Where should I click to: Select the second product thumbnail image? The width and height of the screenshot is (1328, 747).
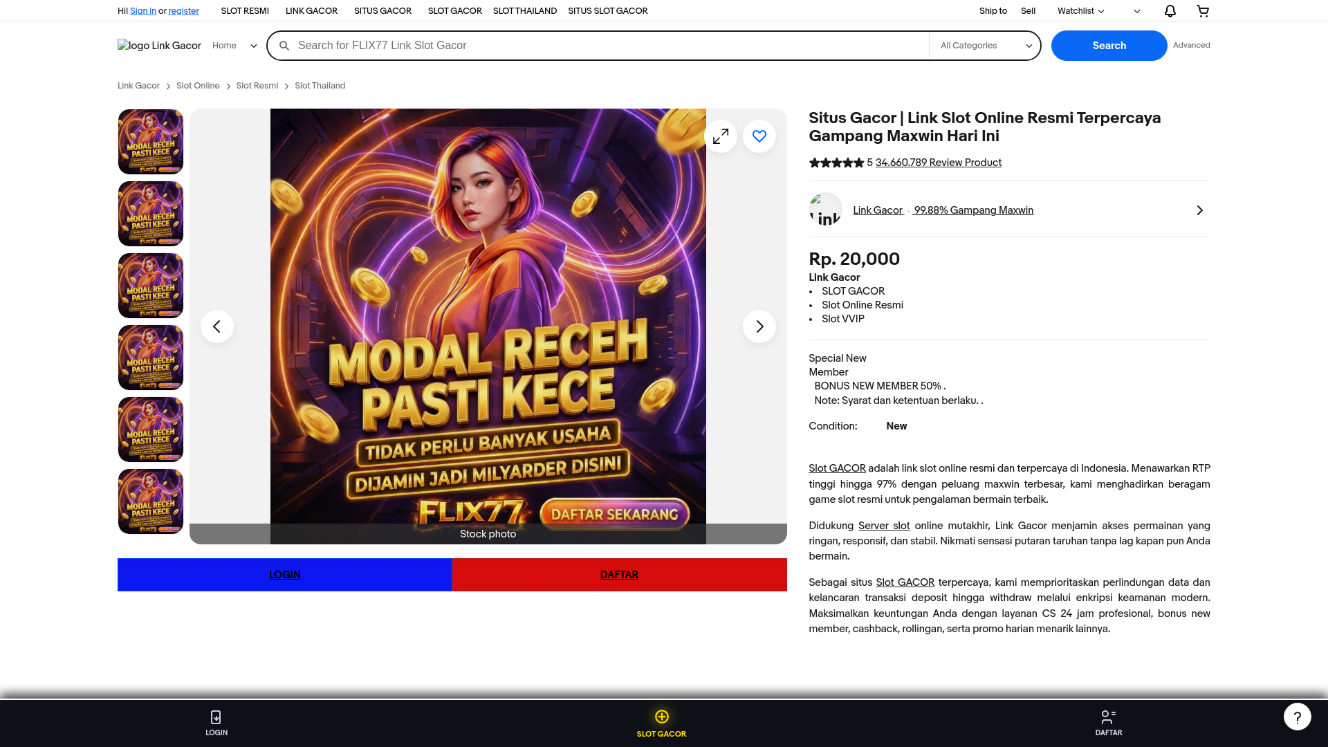pyautogui.click(x=151, y=214)
